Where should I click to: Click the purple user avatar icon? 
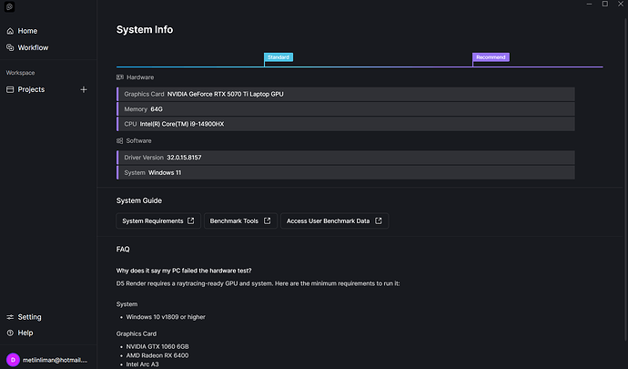12,359
